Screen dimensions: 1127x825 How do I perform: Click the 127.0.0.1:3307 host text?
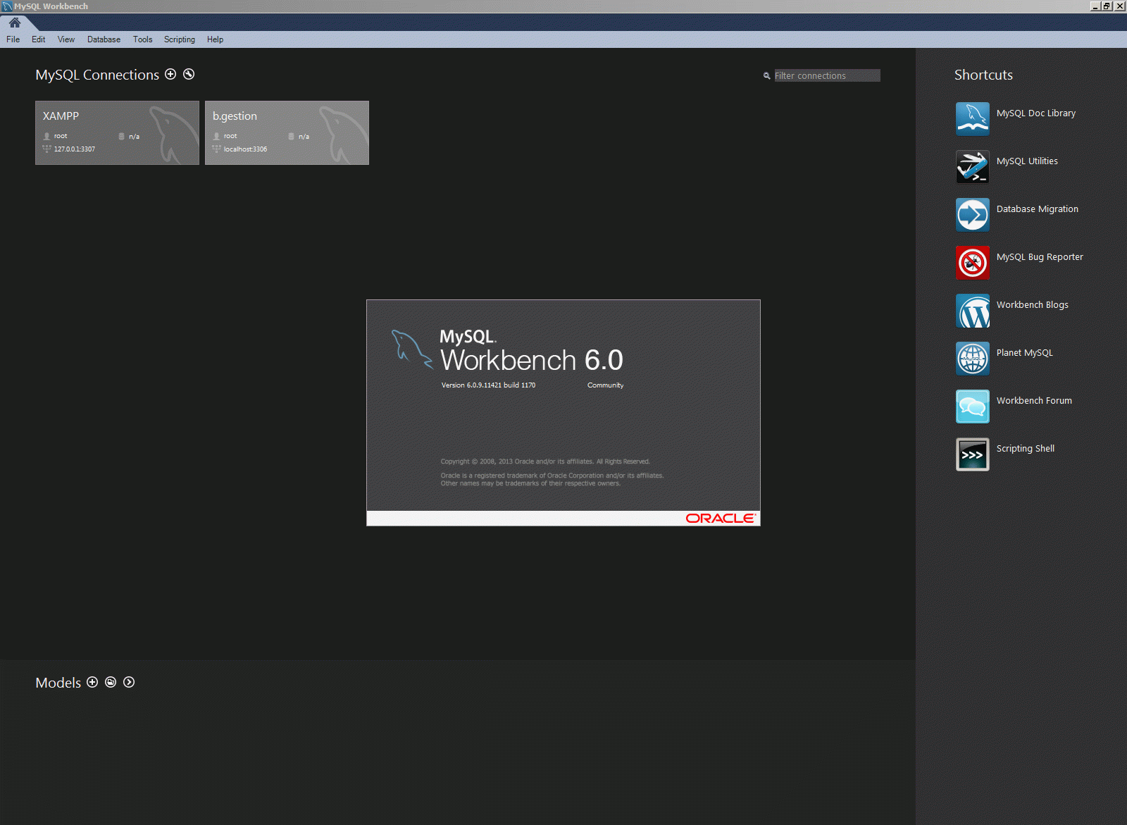[x=75, y=149]
